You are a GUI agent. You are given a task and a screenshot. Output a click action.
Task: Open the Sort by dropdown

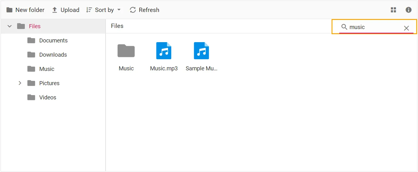103,10
